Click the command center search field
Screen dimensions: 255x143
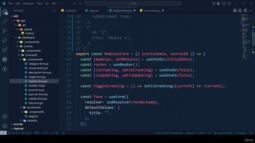click(133, 4)
